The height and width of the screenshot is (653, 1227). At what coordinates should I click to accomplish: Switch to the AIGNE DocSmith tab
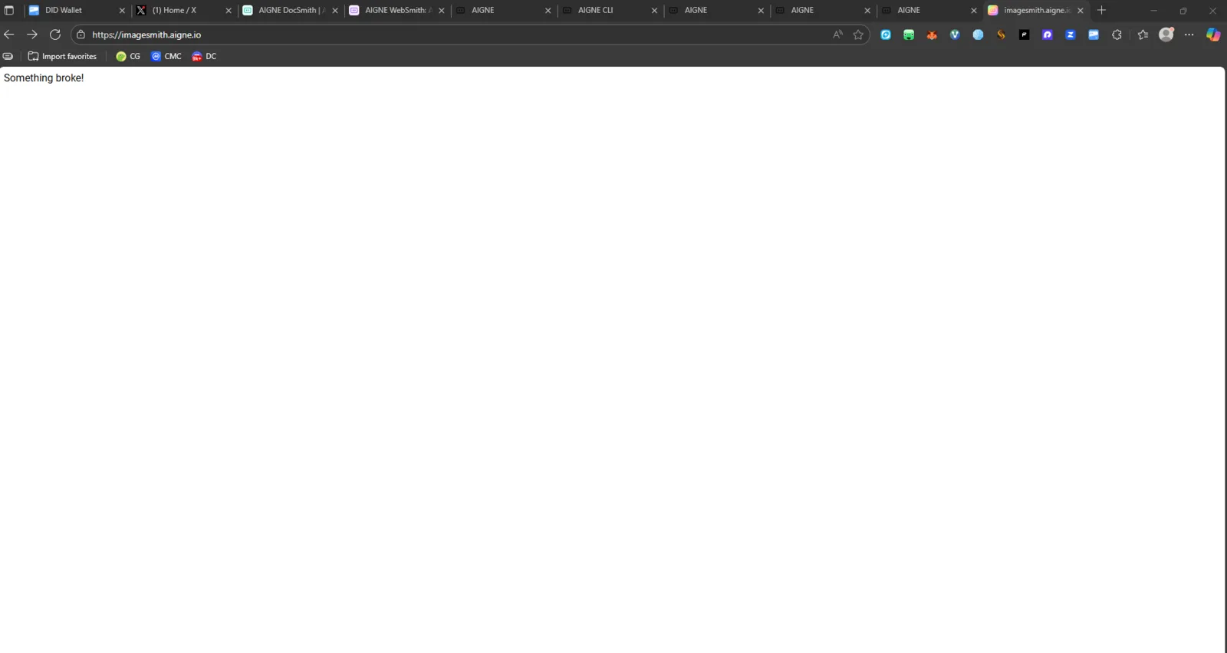291,10
